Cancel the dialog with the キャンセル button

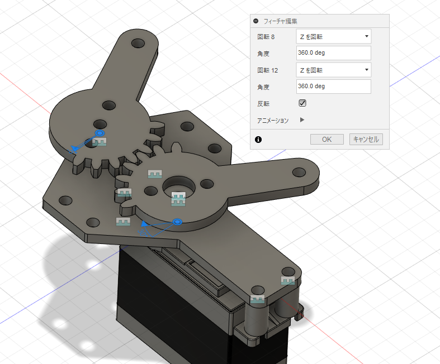point(366,139)
